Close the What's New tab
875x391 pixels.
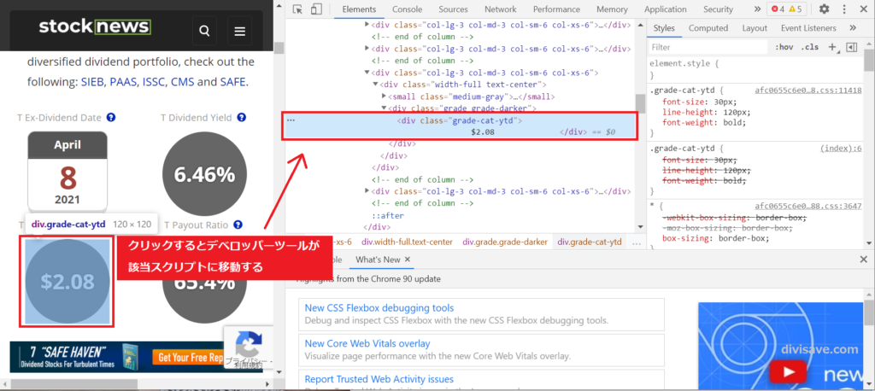point(408,260)
